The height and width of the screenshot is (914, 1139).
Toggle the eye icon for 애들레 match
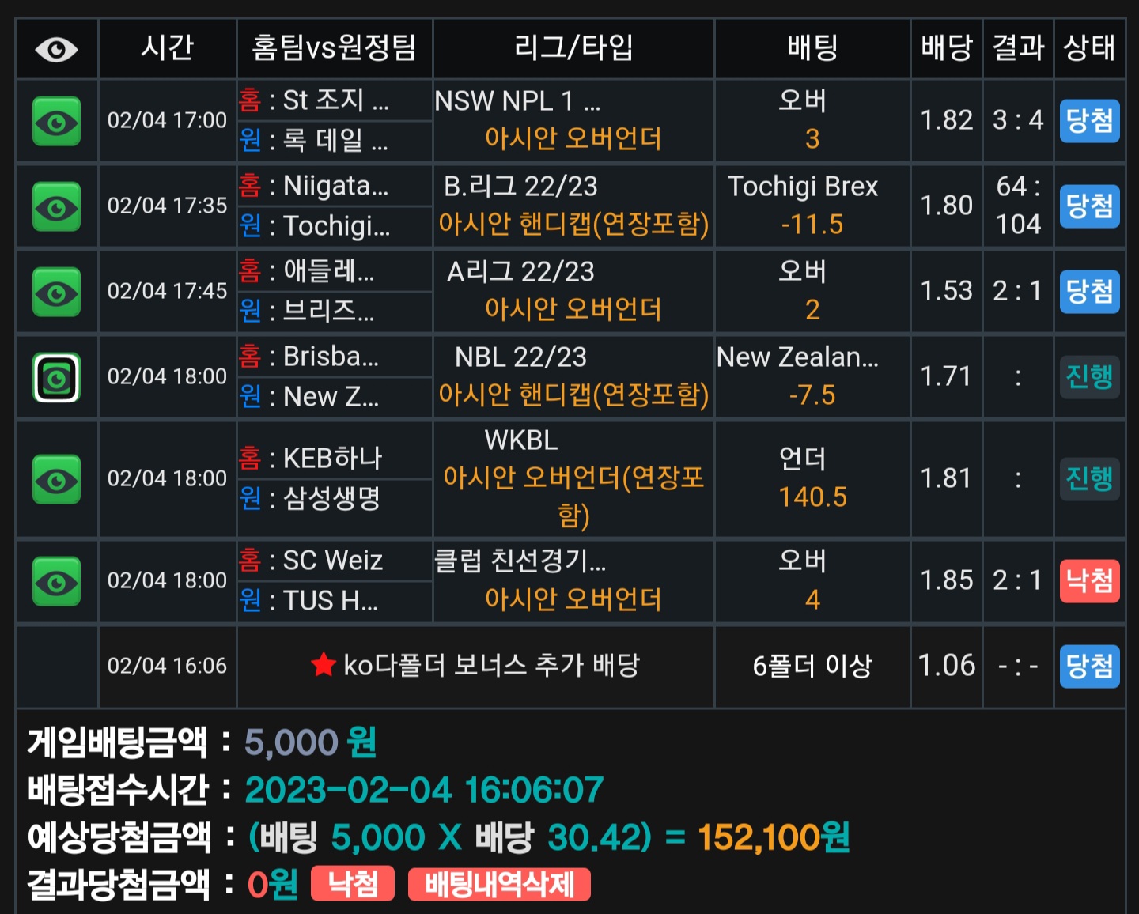pos(56,293)
